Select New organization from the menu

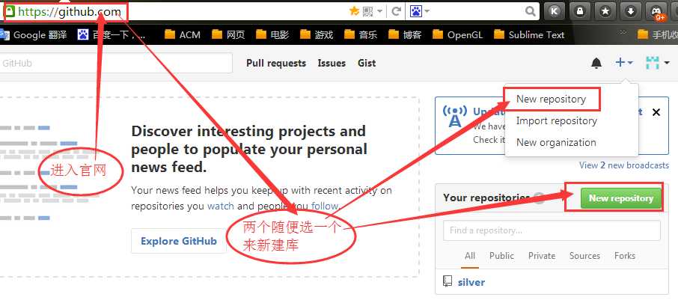(x=556, y=142)
